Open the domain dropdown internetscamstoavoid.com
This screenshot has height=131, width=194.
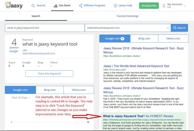(128, 28)
